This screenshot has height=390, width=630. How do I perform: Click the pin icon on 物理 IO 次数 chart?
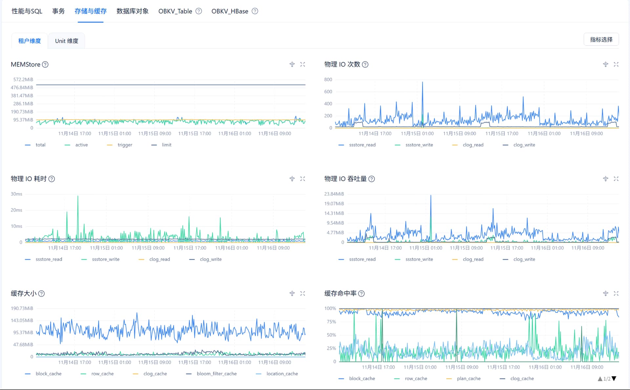(x=605, y=65)
